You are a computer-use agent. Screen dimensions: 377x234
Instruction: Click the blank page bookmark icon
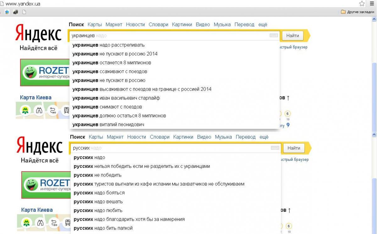coord(24,12)
